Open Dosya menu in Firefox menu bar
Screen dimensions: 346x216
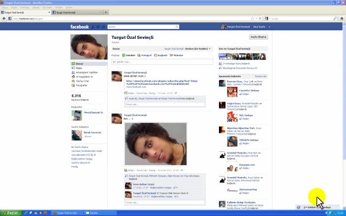click(x=5, y=8)
